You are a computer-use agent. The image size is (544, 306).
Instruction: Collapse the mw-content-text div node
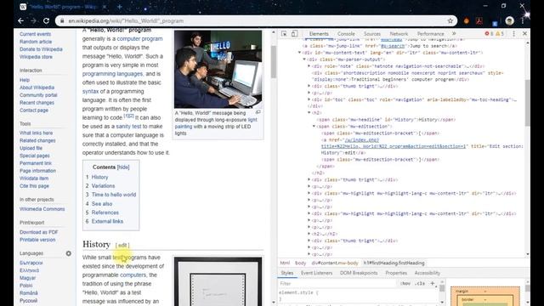coord(299,53)
